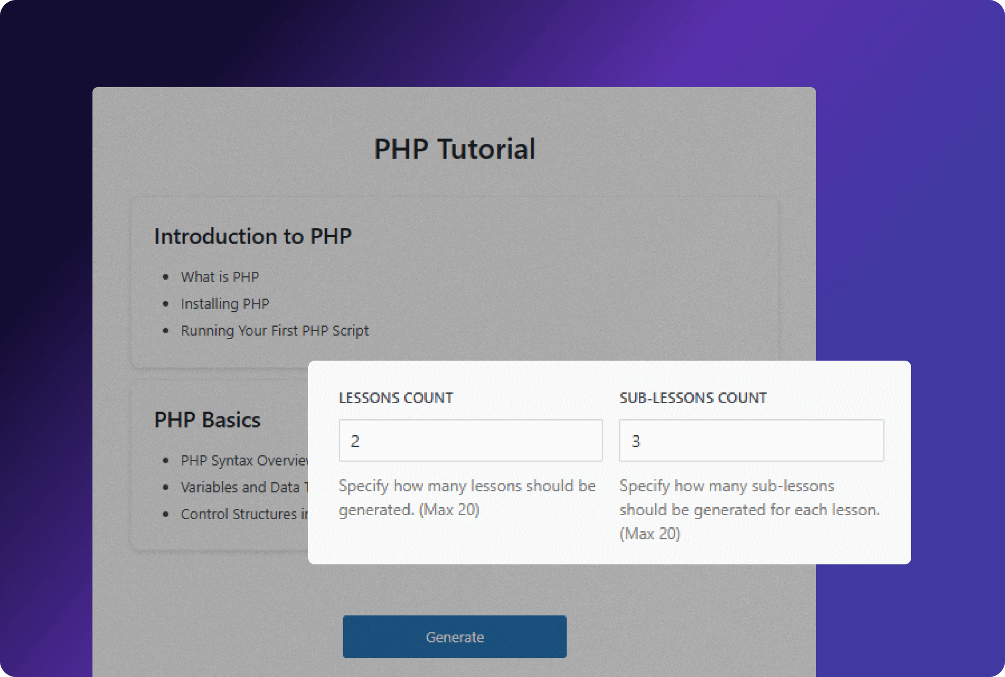
Task: Click the What is PHP list item
Action: pos(220,277)
